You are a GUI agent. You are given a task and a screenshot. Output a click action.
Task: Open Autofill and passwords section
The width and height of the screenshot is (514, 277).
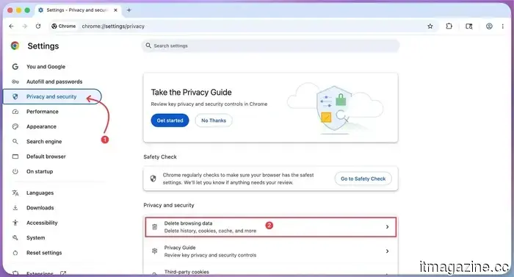click(54, 82)
